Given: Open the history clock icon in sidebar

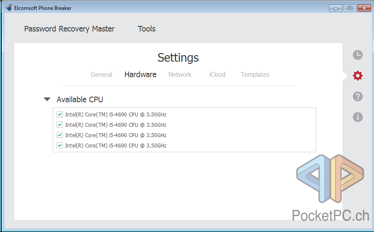Looking at the screenshot, I should [x=358, y=55].
